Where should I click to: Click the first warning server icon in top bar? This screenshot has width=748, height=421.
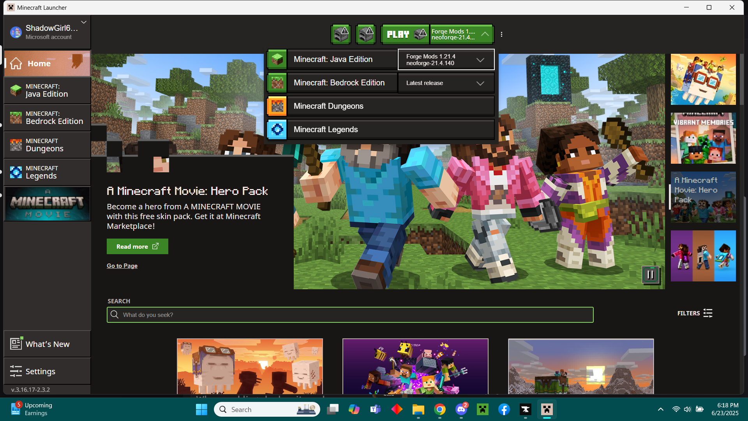[341, 34]
